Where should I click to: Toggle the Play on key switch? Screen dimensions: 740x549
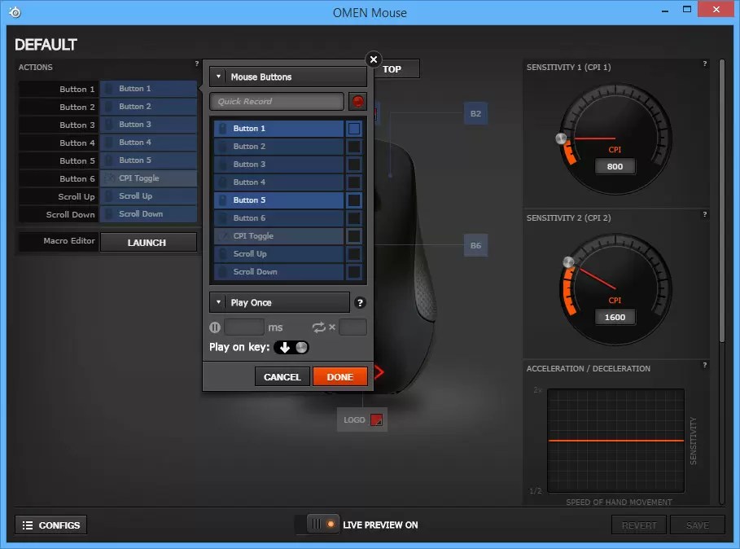291,347
